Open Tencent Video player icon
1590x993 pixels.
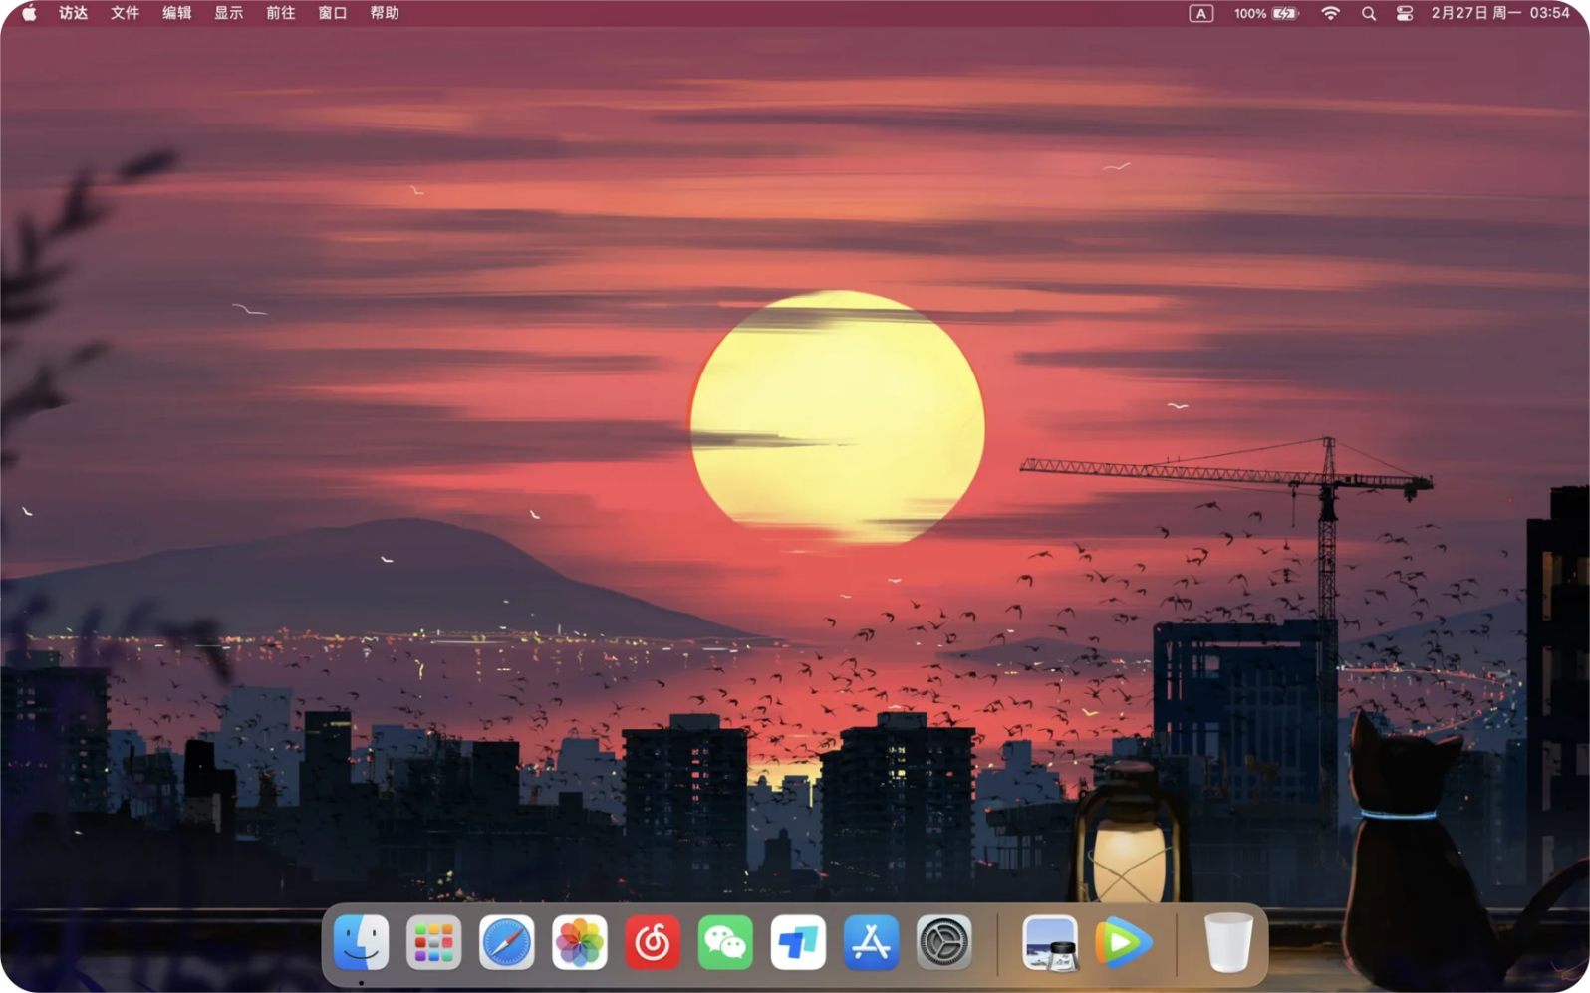pyautogui.click(x=1123, y=942)
